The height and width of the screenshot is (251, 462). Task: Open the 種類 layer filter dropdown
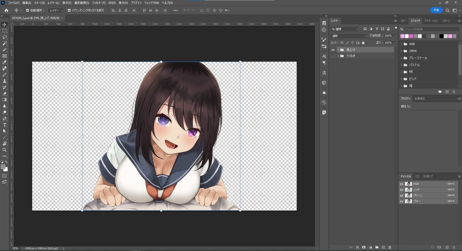(345, 29)
